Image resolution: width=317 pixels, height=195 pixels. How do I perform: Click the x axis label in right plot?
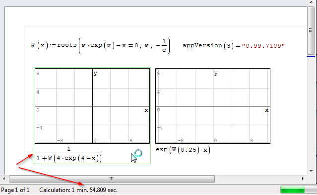tap(267, 110)
